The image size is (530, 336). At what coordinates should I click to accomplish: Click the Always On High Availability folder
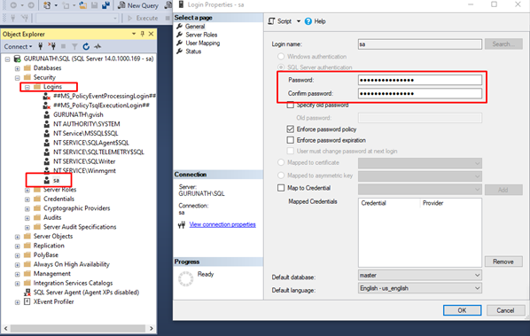click(x=71, y=264)
